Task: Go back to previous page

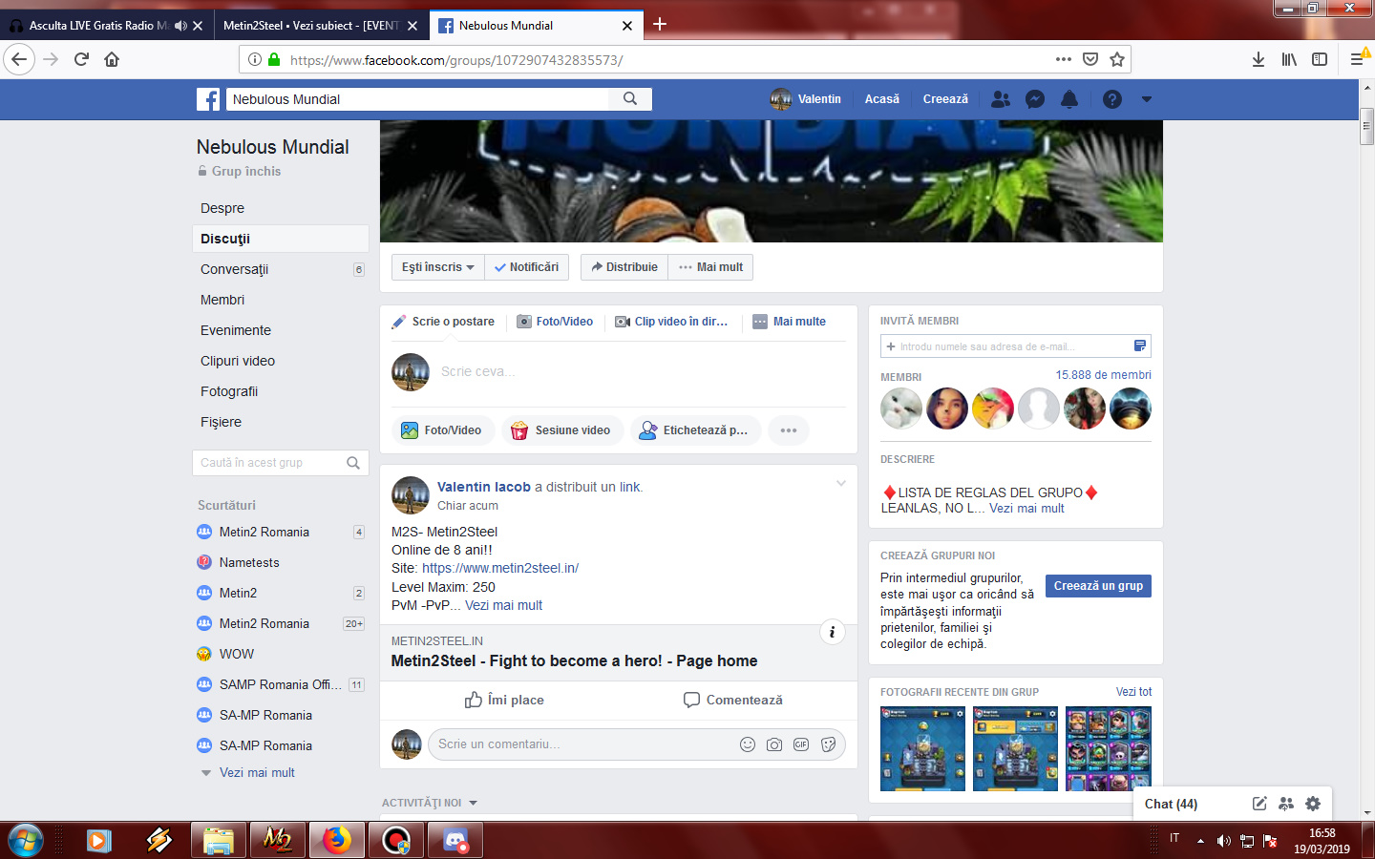Action: [x=19, y=59]
